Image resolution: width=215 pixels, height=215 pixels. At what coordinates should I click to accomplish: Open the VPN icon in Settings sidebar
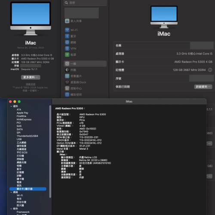[67, 49]
